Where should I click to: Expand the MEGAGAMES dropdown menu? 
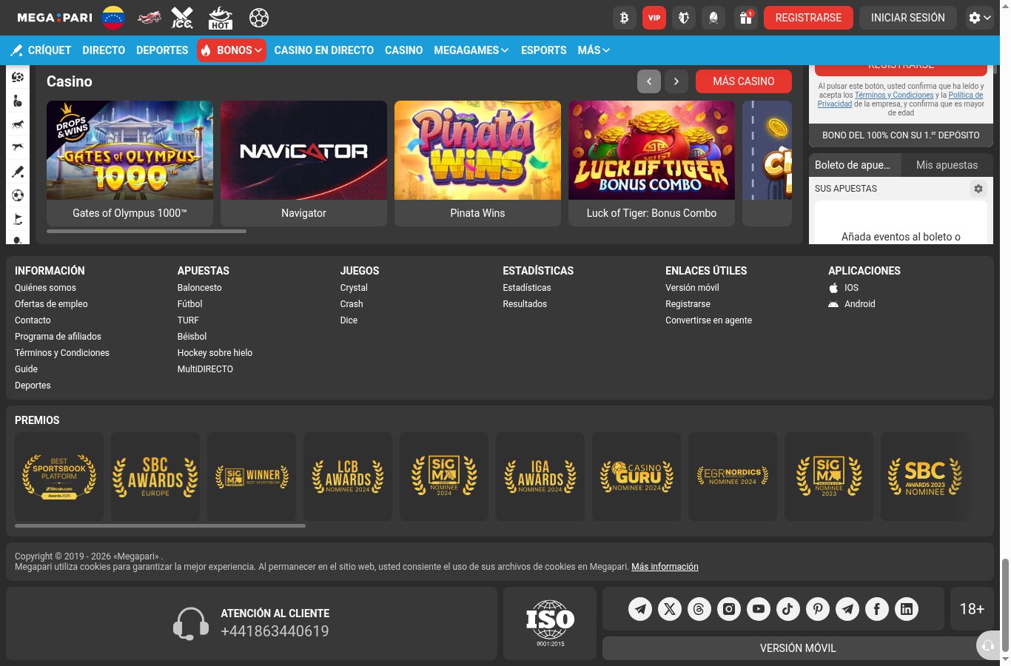click(x=471, y=50)
